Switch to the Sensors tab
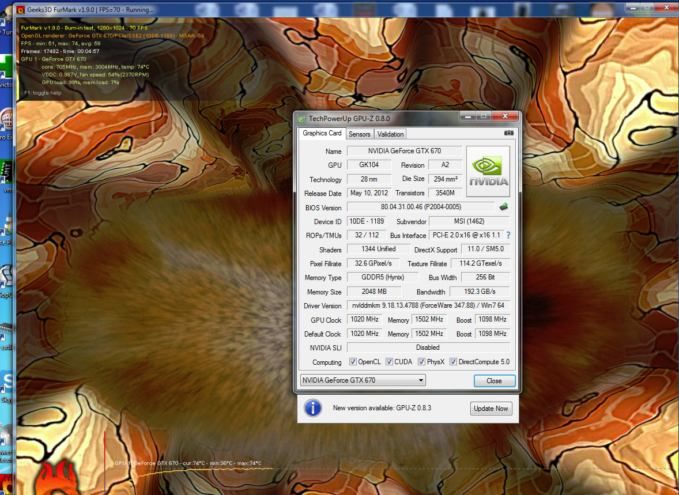Screen dimensions: 679x495 [359, 134]
